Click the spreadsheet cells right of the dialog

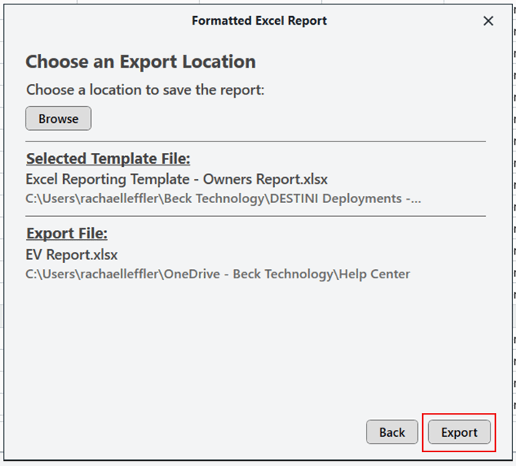514,231
